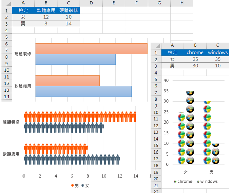Select the orange 硬體裝修 bar in top chart

91,49
